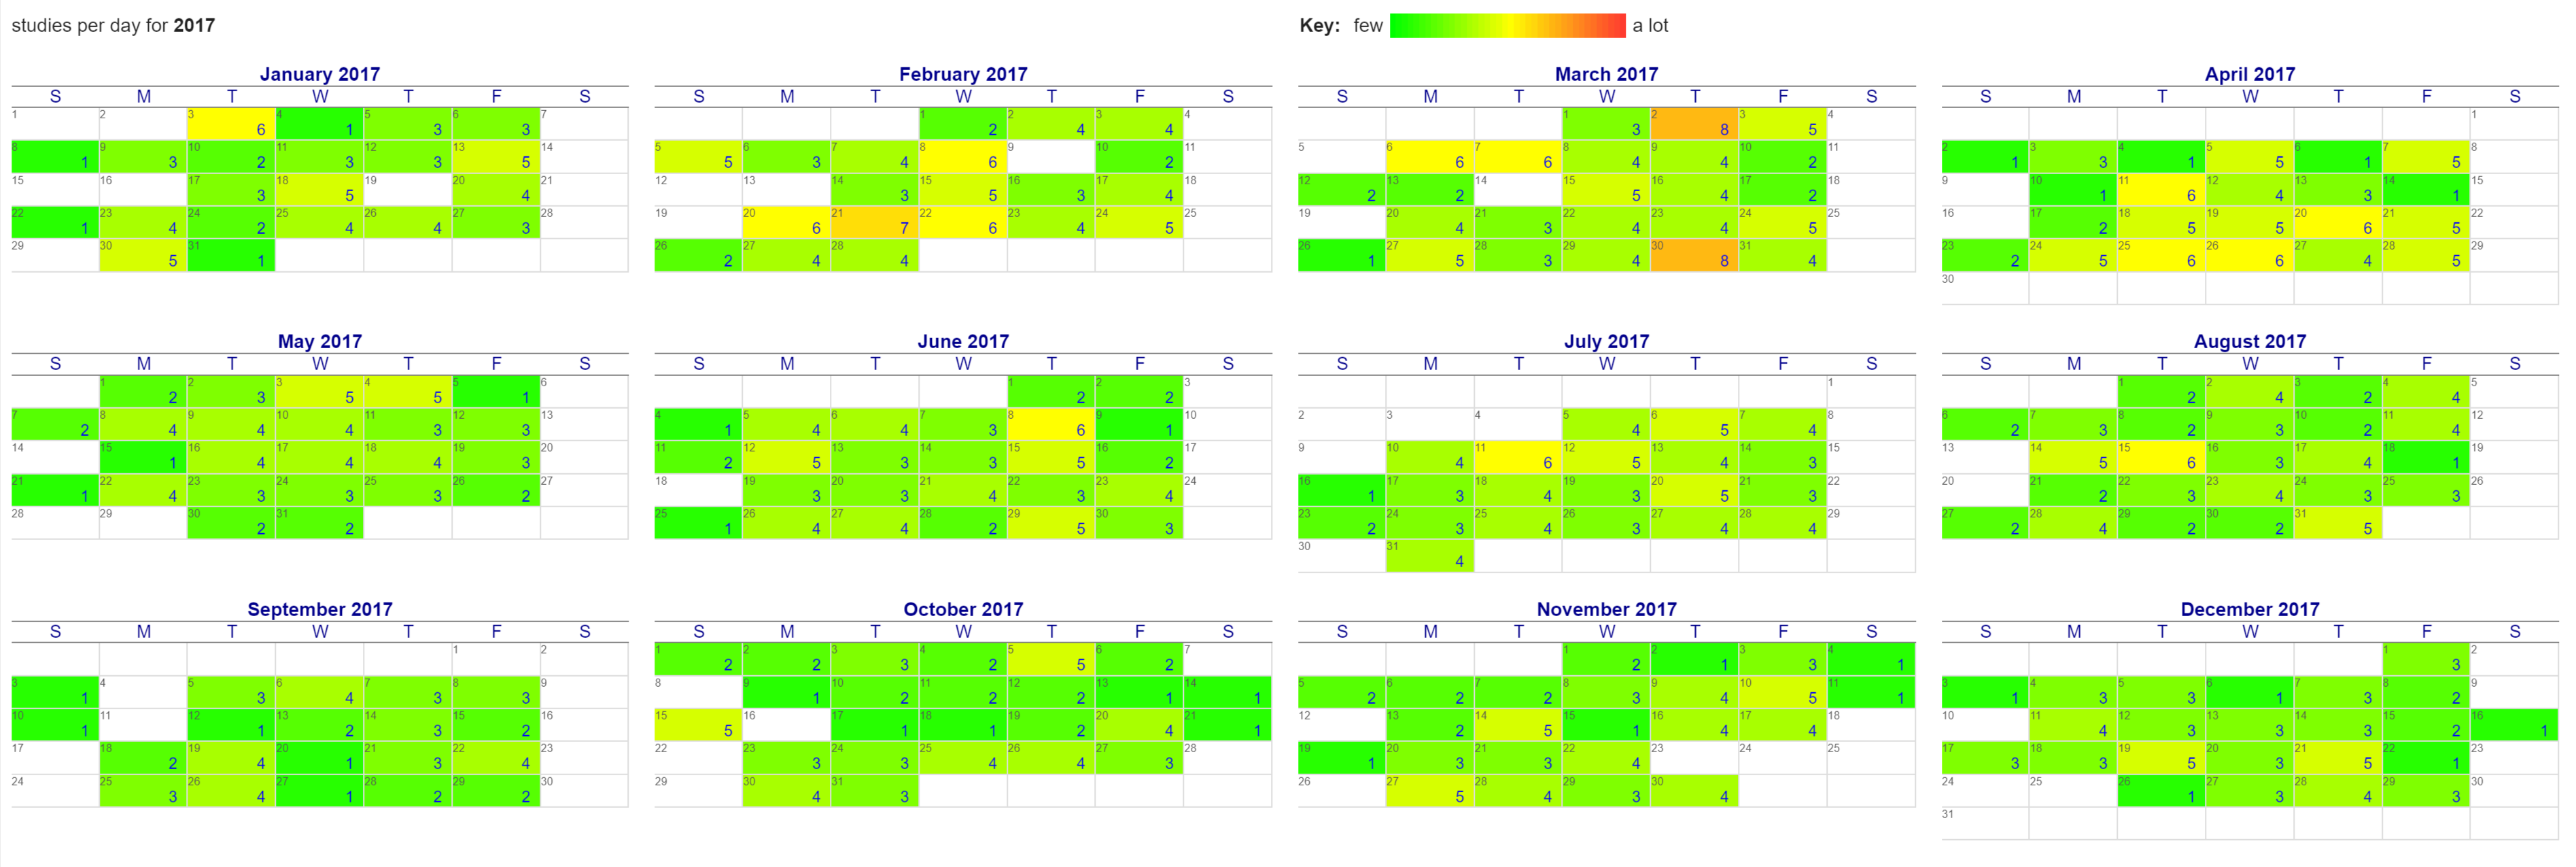2576x867 pixels.
Task: Click September 18 cell with 2 studies
Action: pyautogui.click(x=143, y=757)
